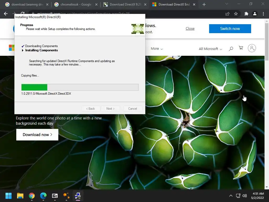Open the volume speaker tray icon
The height and width of the screenshot is (202, 269).
pos(245,196)
